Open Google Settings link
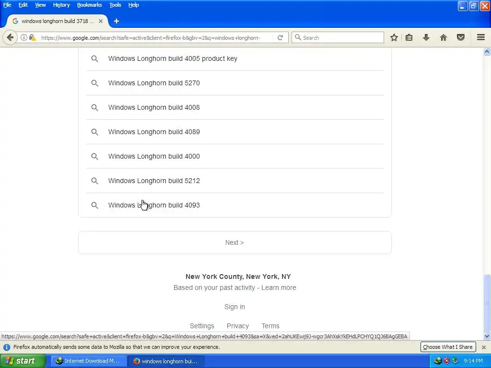491x368 pixels. pyautogui.click(x=202, y=326)
